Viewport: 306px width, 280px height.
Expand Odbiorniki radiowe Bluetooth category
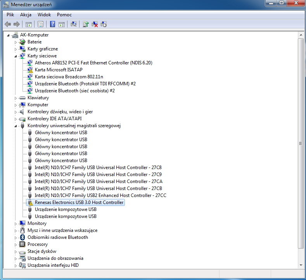[16, 238]
